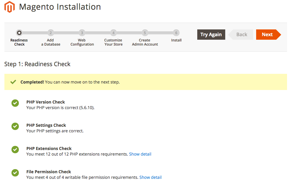Click PHP Settings Check green check icon
This screenshot has height=185, width=290.
point(15,126)
